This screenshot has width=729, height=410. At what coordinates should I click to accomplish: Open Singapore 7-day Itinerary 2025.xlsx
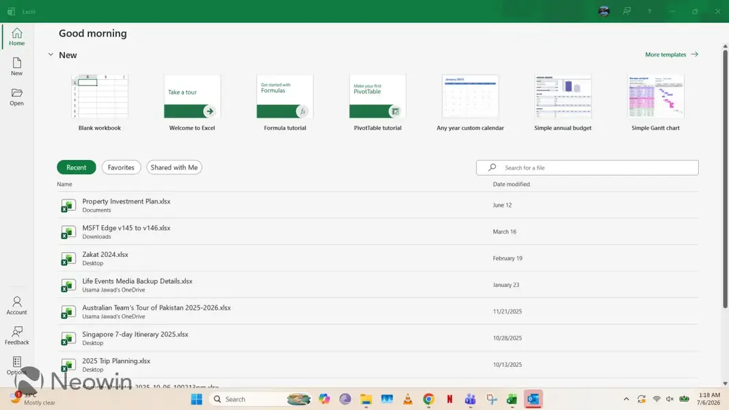pyautogui.click(x=377, y=338)
